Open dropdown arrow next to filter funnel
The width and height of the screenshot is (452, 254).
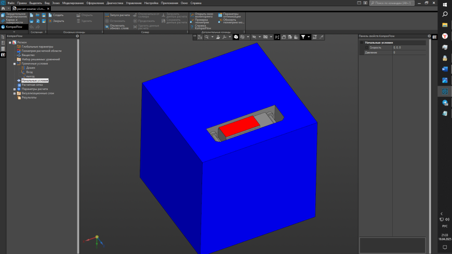pyautogui.click(x=309, y=37)
